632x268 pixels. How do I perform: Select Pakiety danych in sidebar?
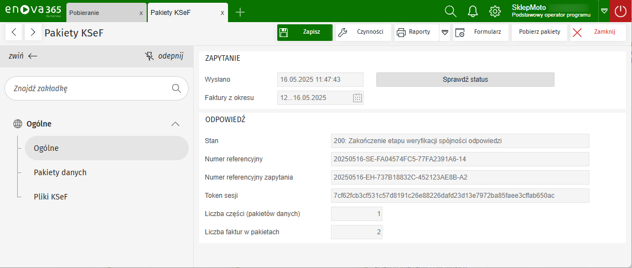60,172
